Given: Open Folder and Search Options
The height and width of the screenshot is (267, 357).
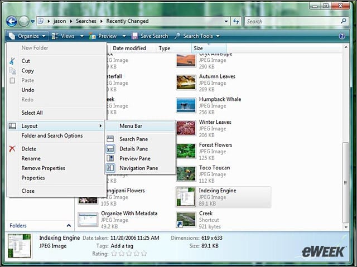Looking at the screenshot, I should (x=57, y=136).
